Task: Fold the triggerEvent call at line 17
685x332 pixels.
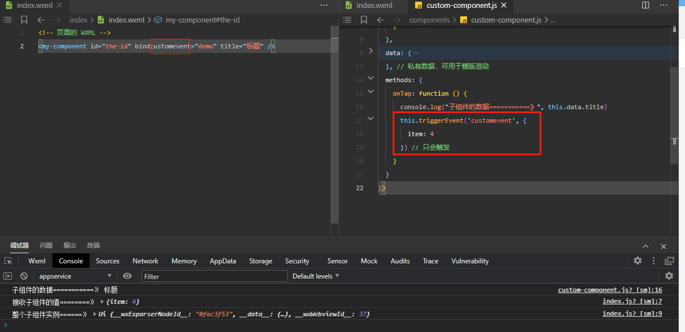Action: [x=371, y=118]
